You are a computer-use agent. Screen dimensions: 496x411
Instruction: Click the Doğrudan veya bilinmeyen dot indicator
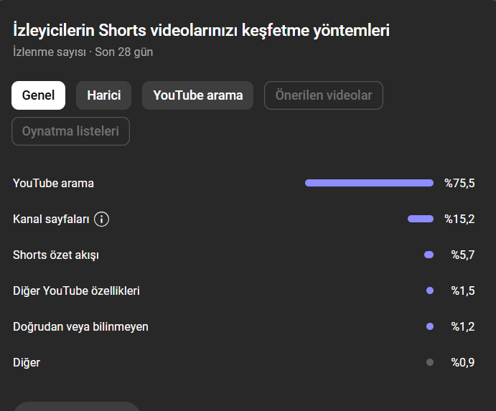[430, 326]
